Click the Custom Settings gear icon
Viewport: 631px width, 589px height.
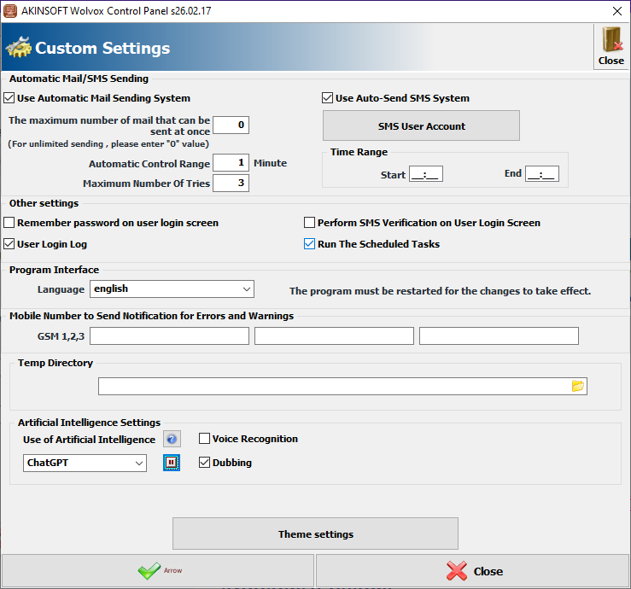18,48
